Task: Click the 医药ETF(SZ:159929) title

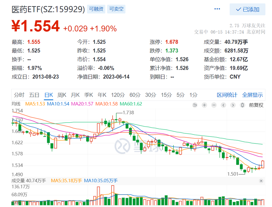Action: (x=48, y=9)
